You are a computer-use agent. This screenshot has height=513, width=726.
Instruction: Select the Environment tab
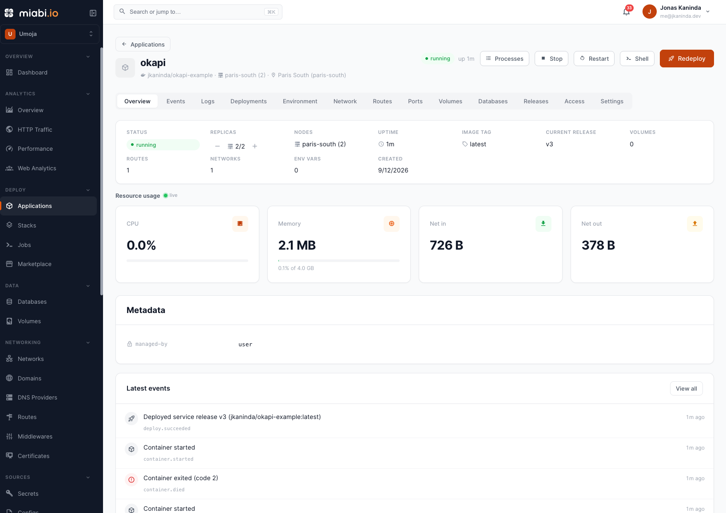300,101
